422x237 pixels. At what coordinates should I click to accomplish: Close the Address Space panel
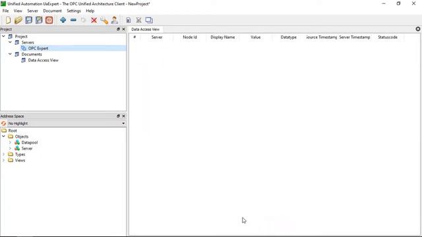point(123,116)
